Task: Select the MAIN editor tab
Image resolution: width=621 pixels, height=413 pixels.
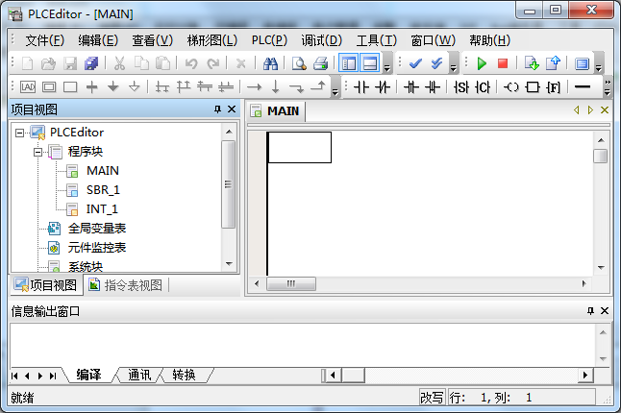Action: click(276, 111)
